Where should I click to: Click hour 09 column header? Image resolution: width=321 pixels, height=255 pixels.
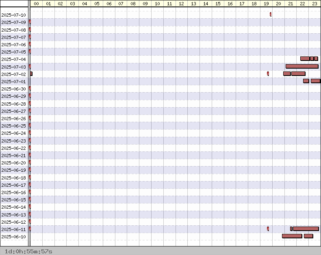click(145, 4)
